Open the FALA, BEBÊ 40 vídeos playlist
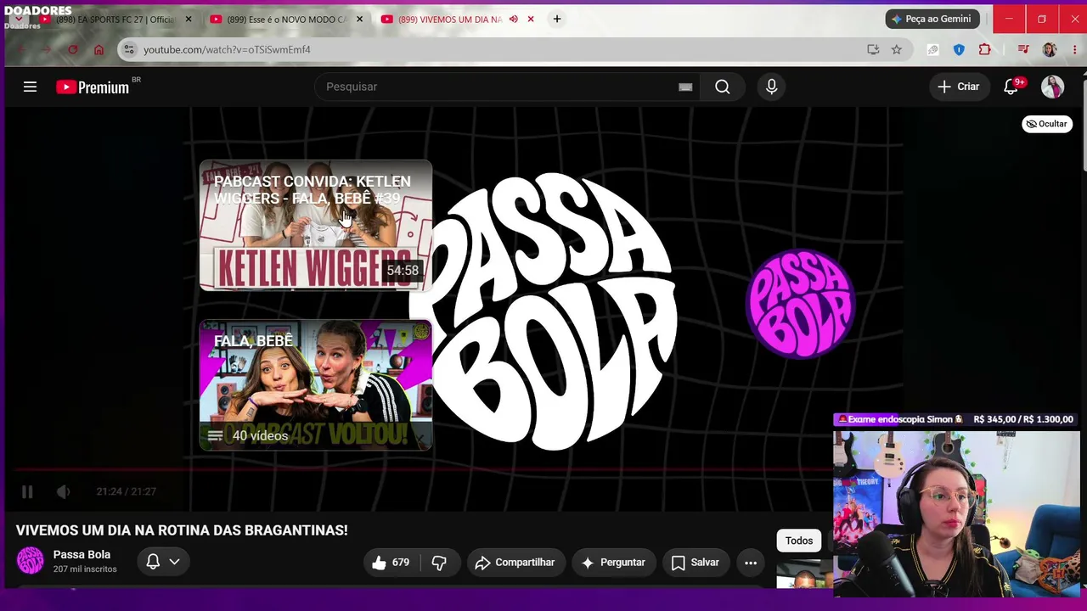Image resolution: width=1087 pixels, height=611 pixels. point(315,384)
